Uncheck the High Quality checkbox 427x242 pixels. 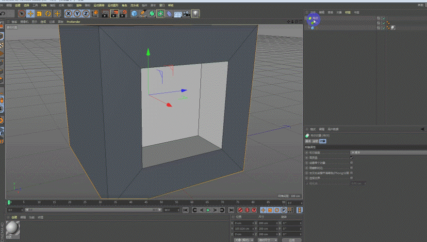coord(352,157)
